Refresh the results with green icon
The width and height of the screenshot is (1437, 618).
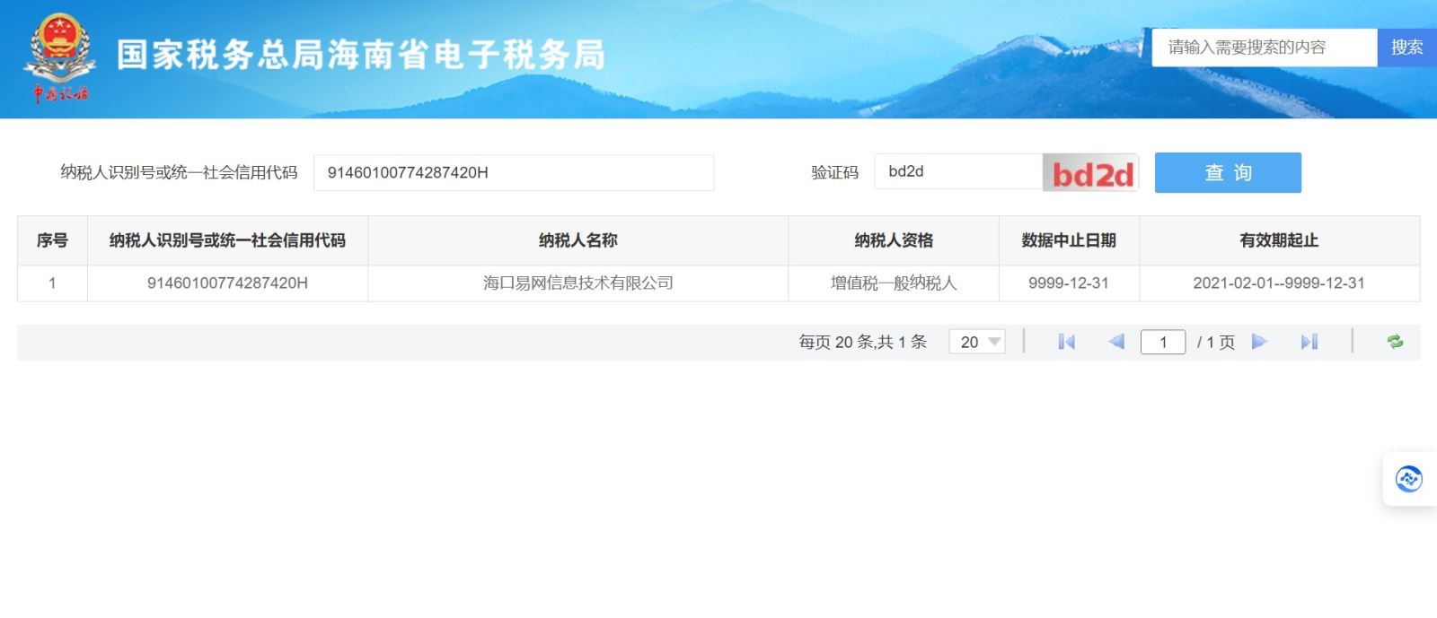(x=1395, y=342)
